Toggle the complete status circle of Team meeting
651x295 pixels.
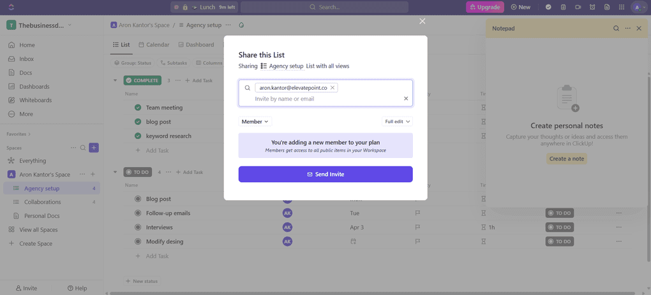pyautogui.click(x=138, y=108)
